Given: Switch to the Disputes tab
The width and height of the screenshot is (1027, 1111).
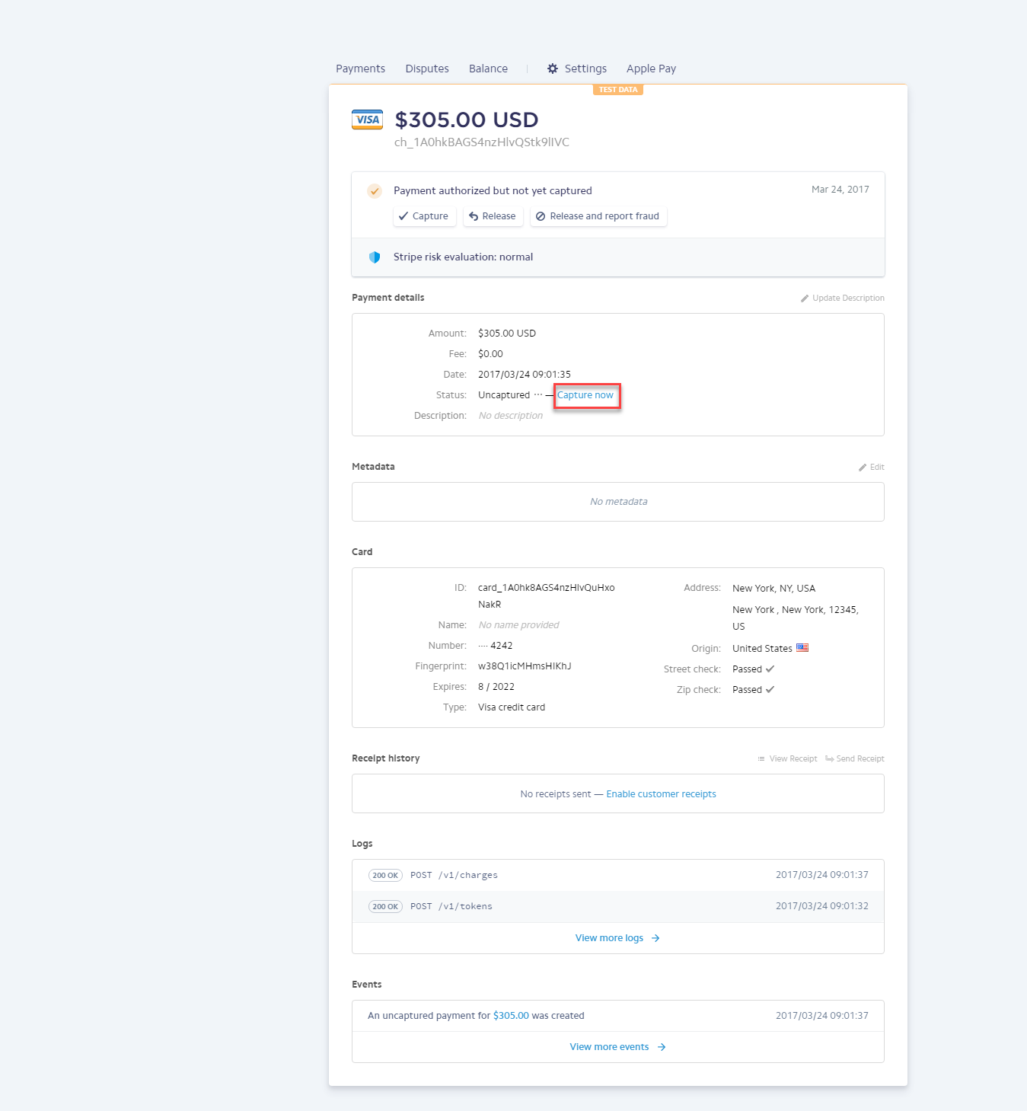Looking at the screenshot, I should click(427, 69).
